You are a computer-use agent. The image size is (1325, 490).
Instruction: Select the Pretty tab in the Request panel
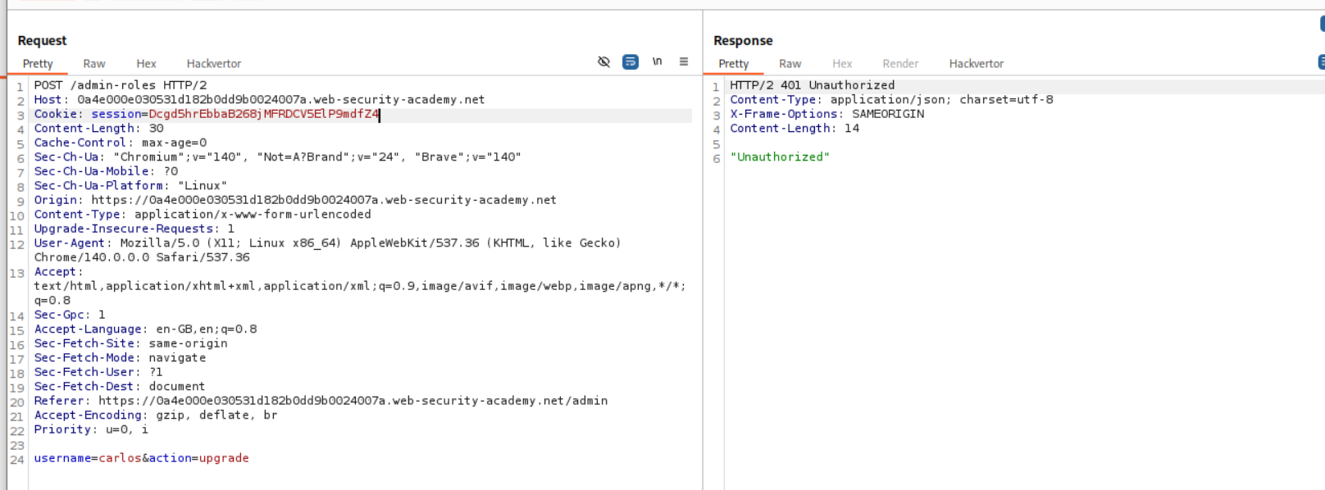[38, 64]
